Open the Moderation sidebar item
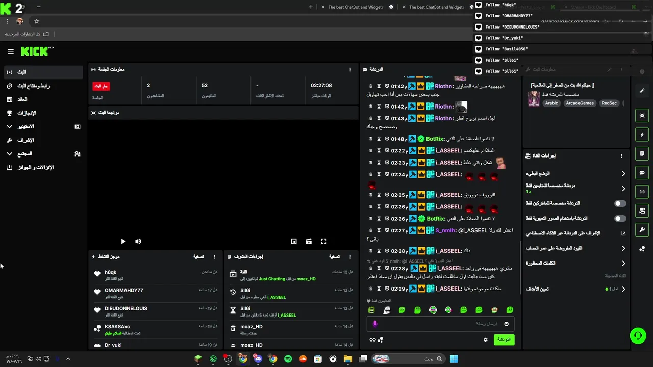The height and width of the screenshot is (367, 653). (x=43, y=140)
